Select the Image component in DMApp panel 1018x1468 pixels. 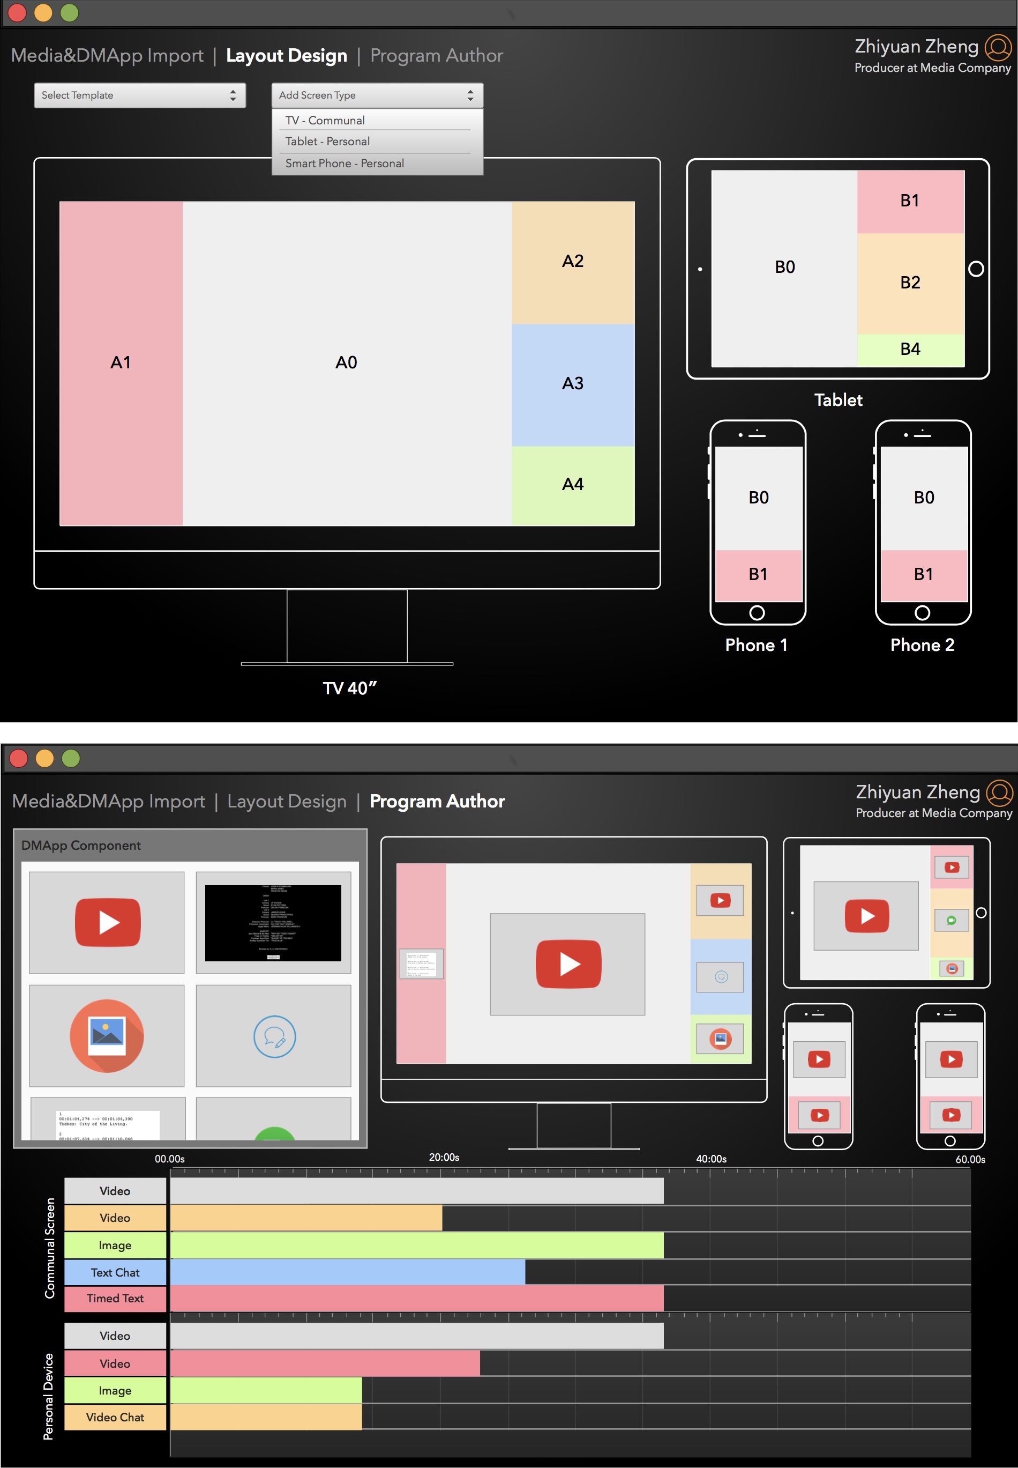coord(107,1035)
